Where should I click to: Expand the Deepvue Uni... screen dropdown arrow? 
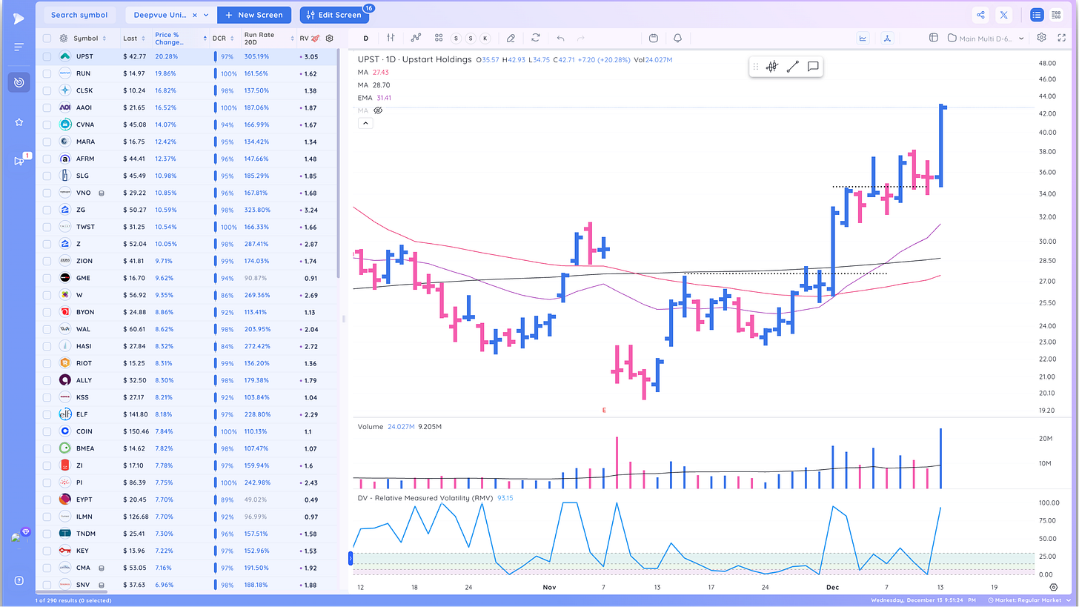coord(206,15)
